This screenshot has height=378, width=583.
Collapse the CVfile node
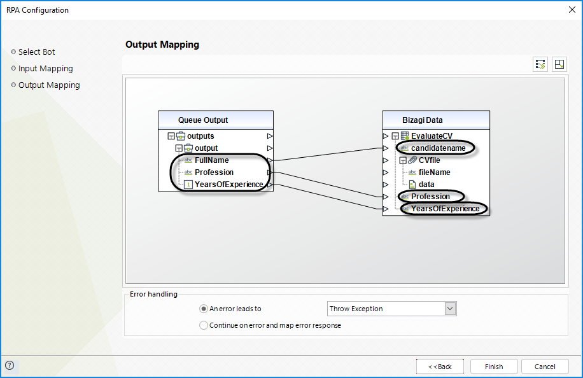click(x=403, y=160)
